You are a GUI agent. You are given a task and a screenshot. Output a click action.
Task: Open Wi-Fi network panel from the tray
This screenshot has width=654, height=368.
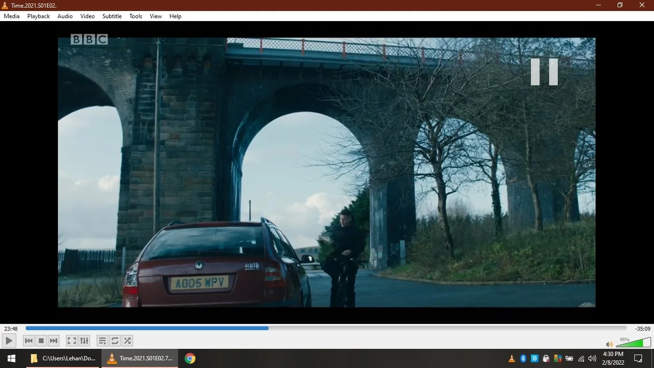(581, 358)
